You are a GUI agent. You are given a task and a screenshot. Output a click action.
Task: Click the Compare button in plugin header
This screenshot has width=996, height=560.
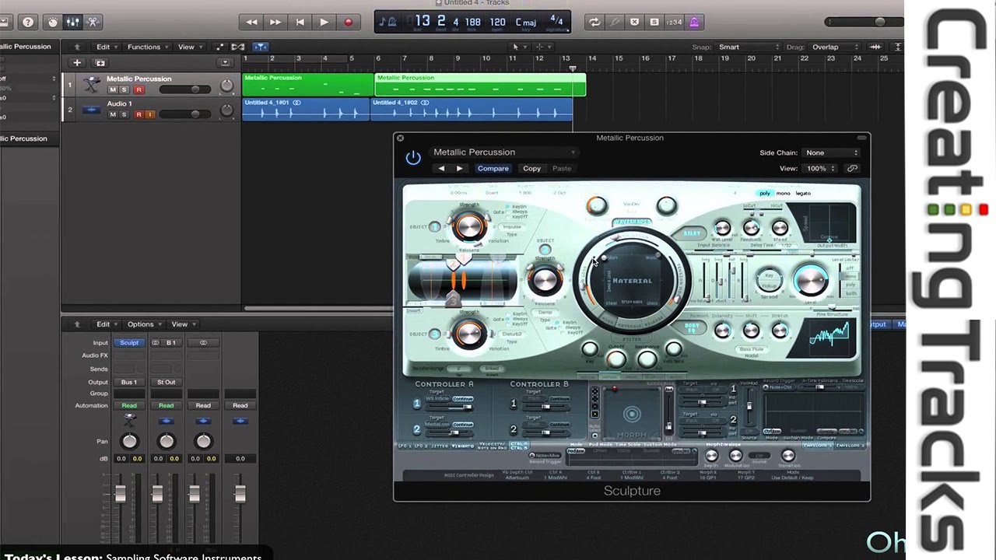tap(493, 169)
